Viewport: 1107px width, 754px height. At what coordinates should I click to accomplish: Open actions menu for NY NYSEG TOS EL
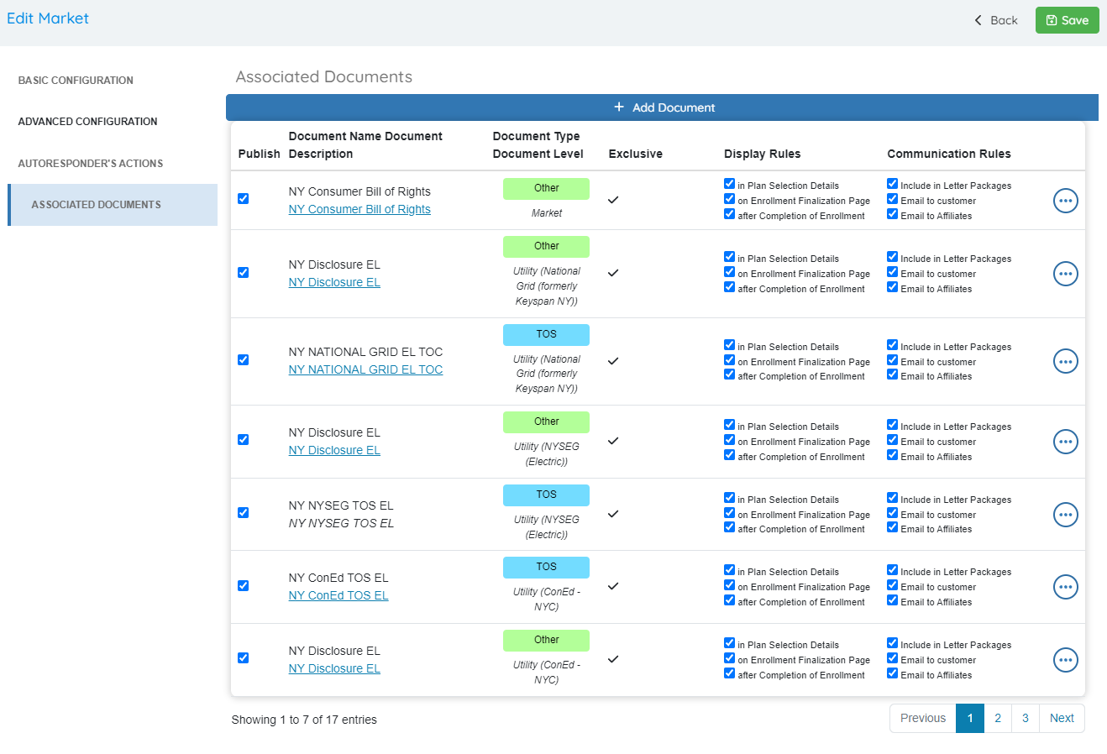1065,515
